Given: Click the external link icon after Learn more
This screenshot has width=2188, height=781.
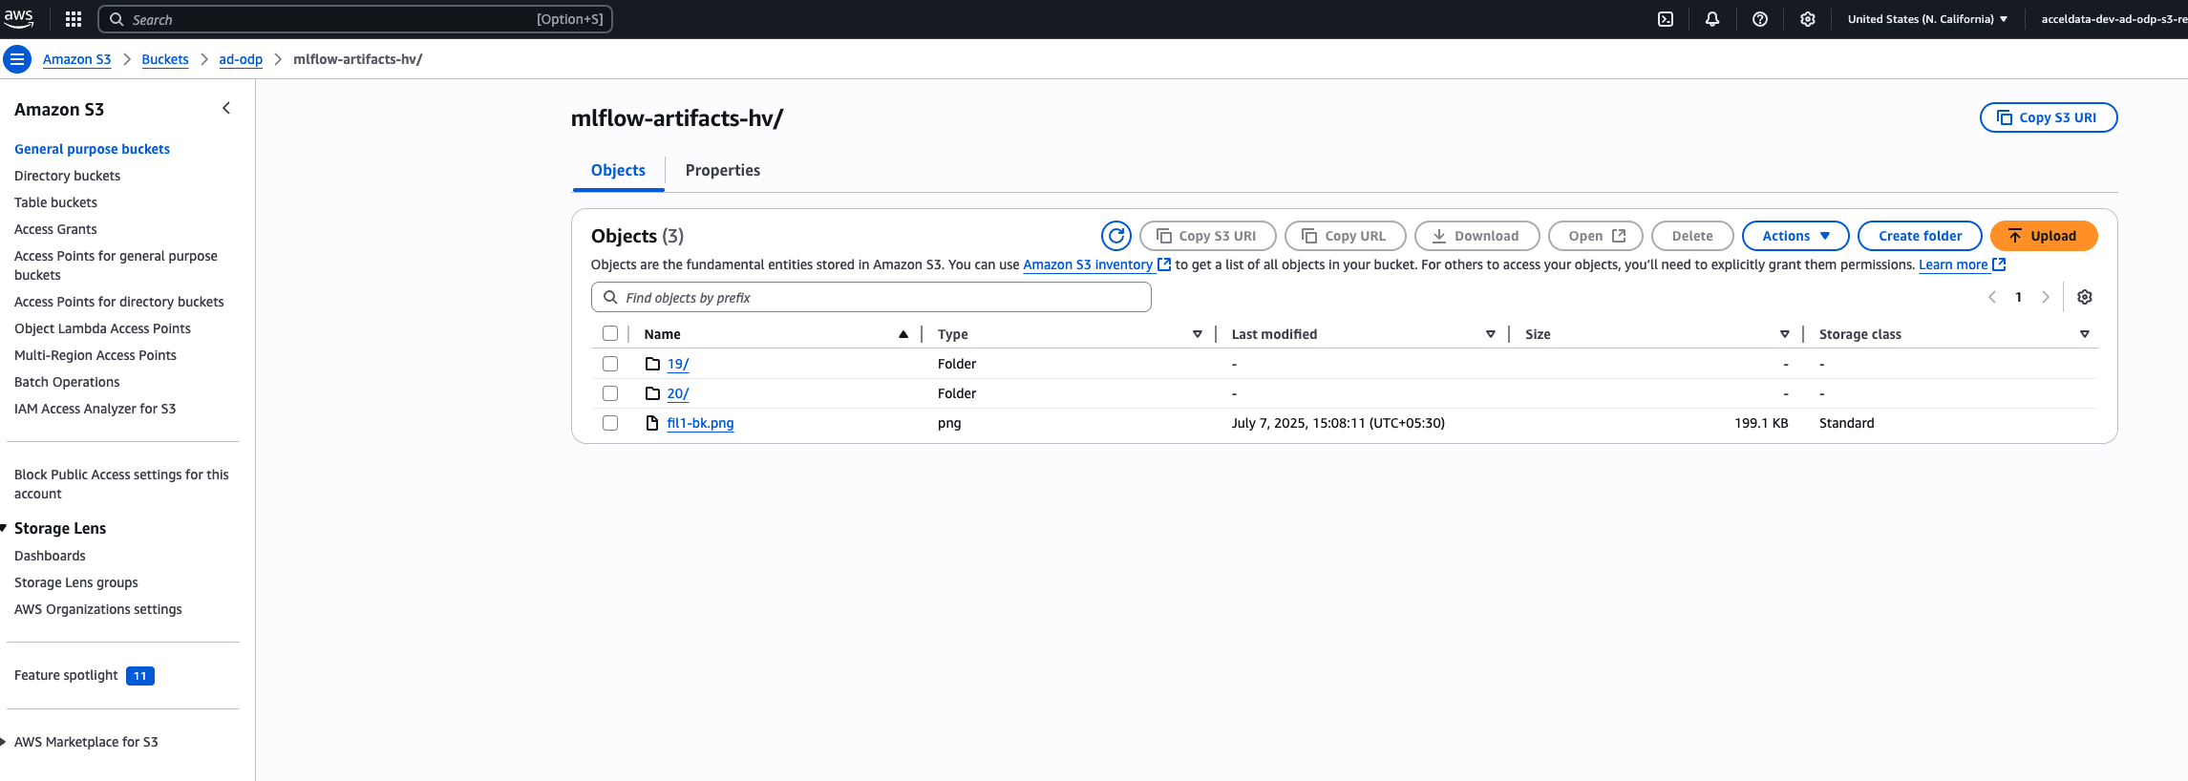Looking at the screenshot, I should [1999, 264].
